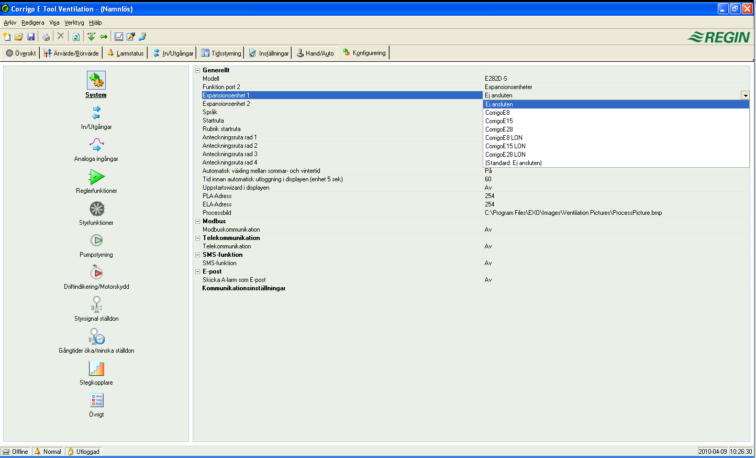Viewport: 756px width, 458px height.
Task: Select Ej ansluten highlighted list option
Action: 616,104
